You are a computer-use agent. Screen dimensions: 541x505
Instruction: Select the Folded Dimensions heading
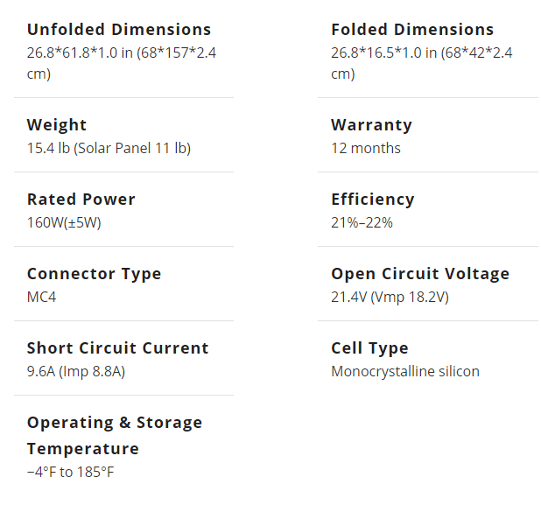412,30
